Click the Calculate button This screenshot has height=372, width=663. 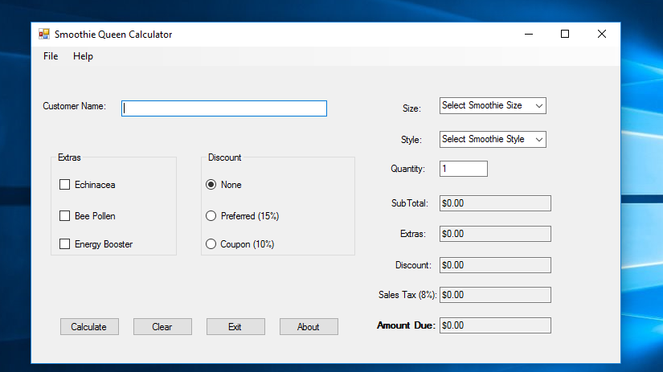(x=89, y=327)
